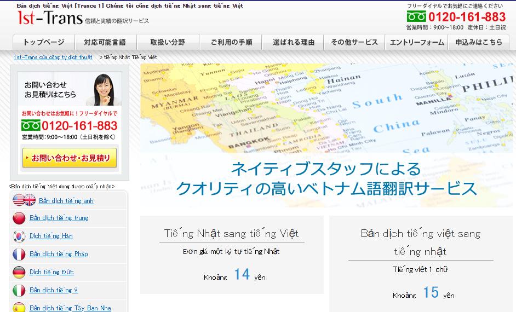The image size is (516, 312).
Task: Open the Bản dịch tiếng trung link
Action: (x=59, y=218)
